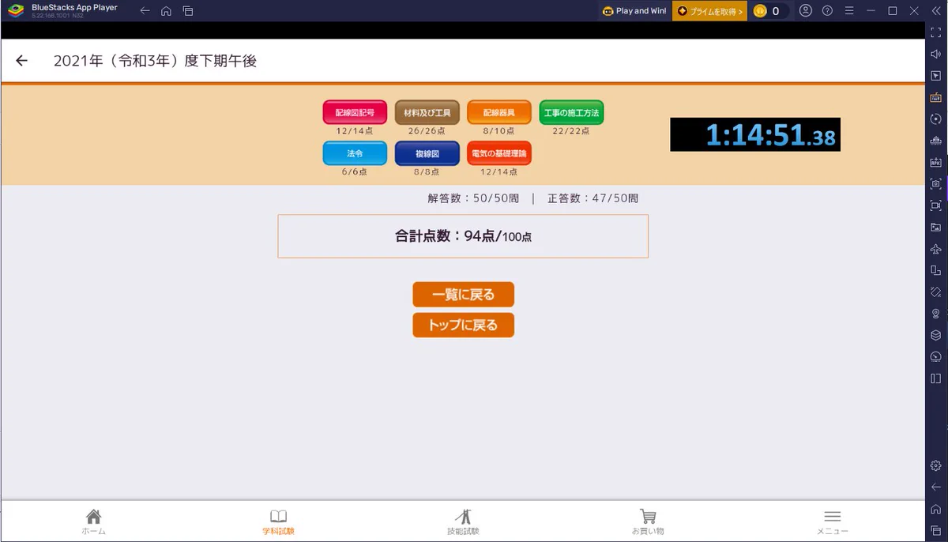
Task: Open the 複線図 category
Action: 427,153
